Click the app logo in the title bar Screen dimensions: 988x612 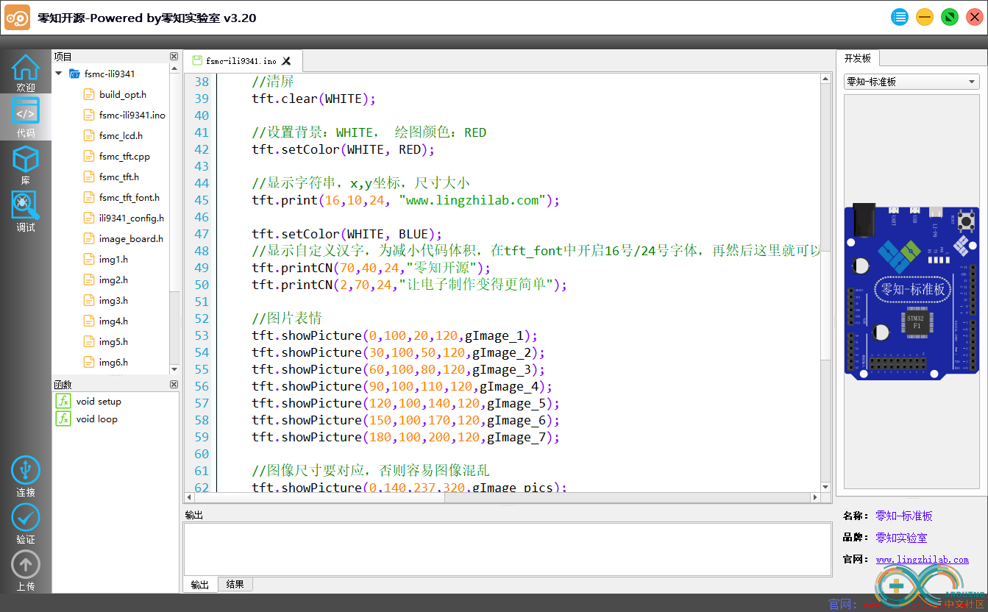coord(17,17)
